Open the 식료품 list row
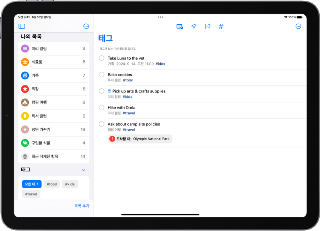 [54, 62]
